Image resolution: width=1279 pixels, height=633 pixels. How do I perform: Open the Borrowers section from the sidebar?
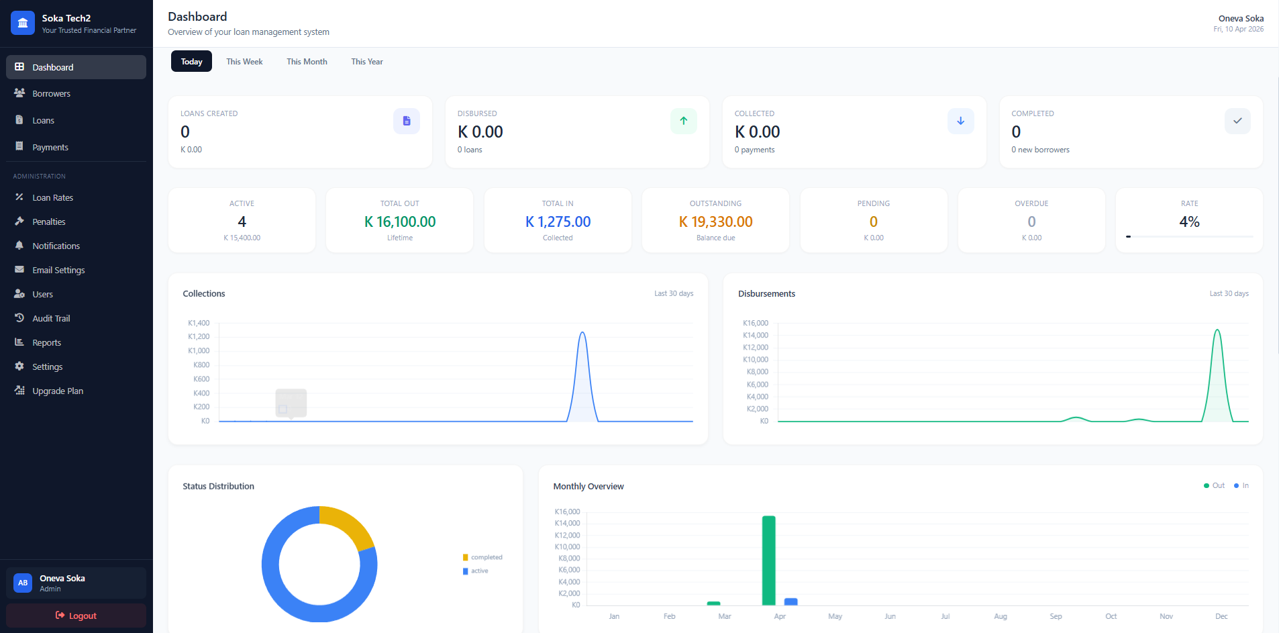point(52,93)
